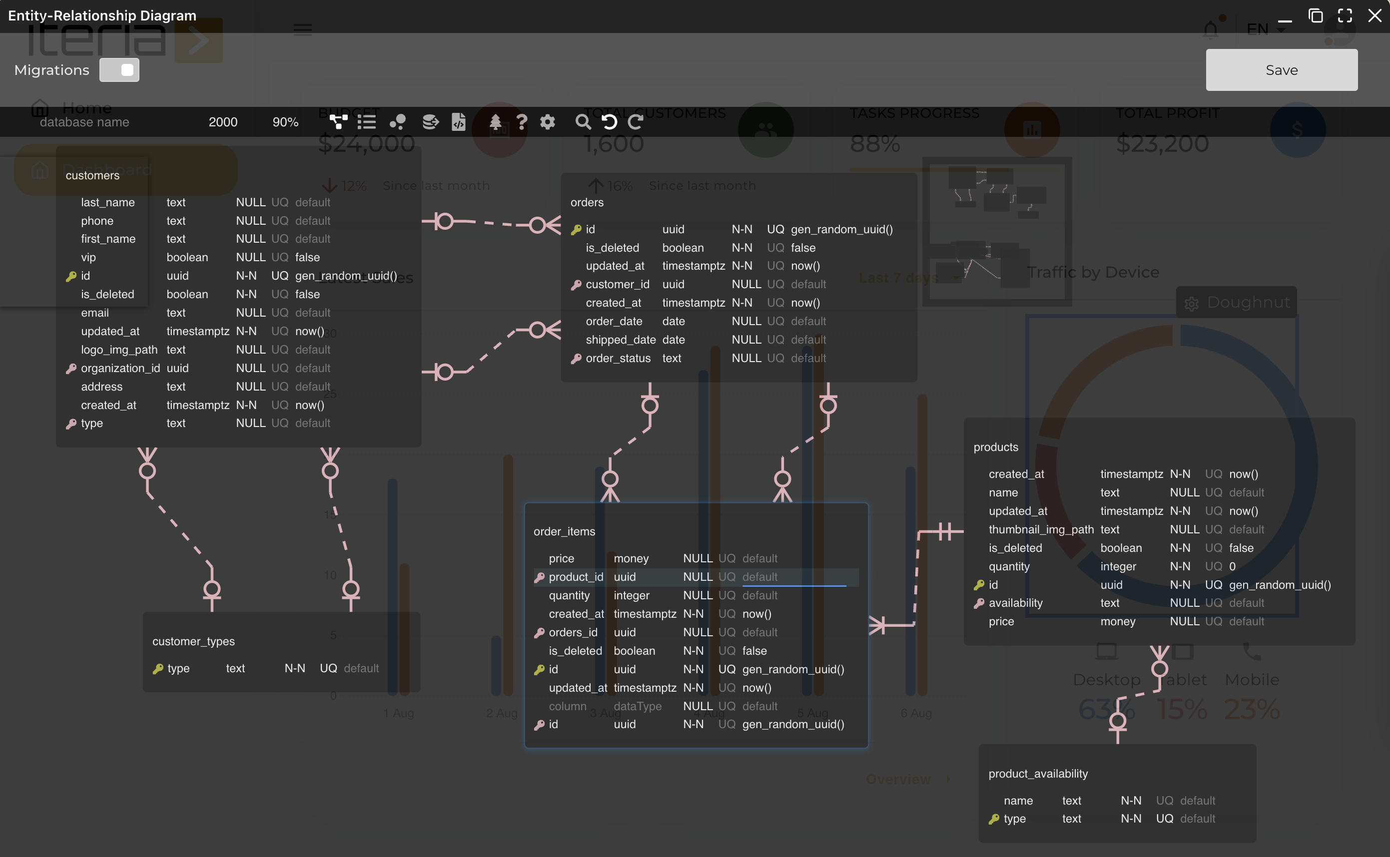Toggle NULL on orders order_date column
The image size is (1390, 857).
pos(746,322)
